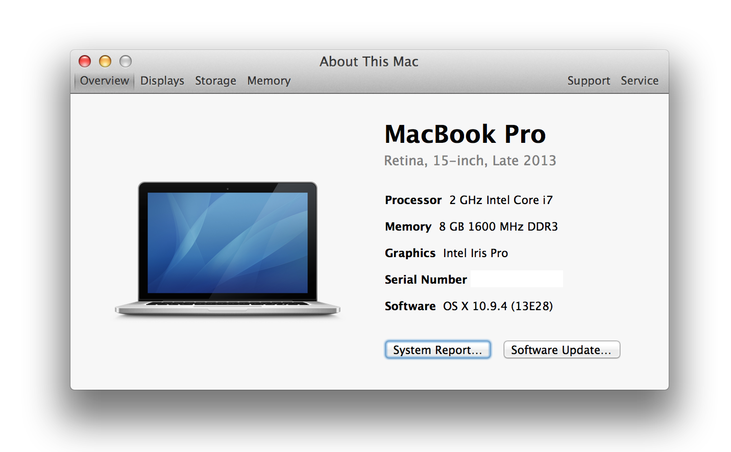
Task: Open the Memory tab
Action: [x=269, y=81]
